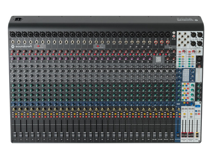This screenshot has height=159, width=212.
Task: Click the 25-26 stereo channel fader
Action: 154,135
